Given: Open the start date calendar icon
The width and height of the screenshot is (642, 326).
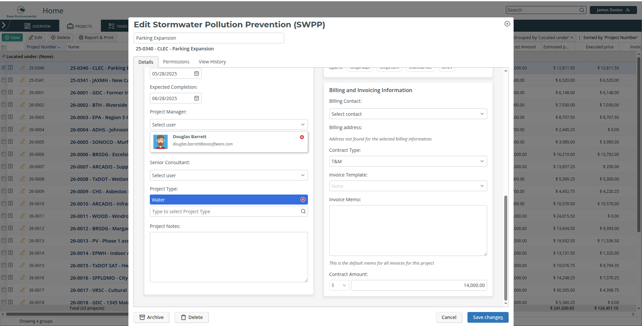Looking at the screenshot, I should (197, 74).
